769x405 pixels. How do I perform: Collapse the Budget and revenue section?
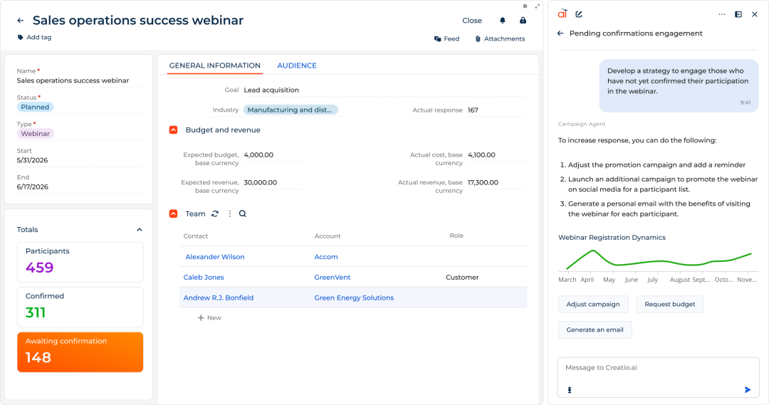pyautogui.click(x=173, y=130)
